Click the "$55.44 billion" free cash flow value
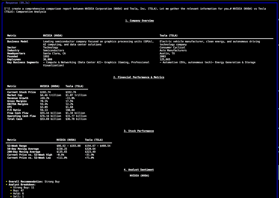This screenshot has height=198, width=279. 50,113
